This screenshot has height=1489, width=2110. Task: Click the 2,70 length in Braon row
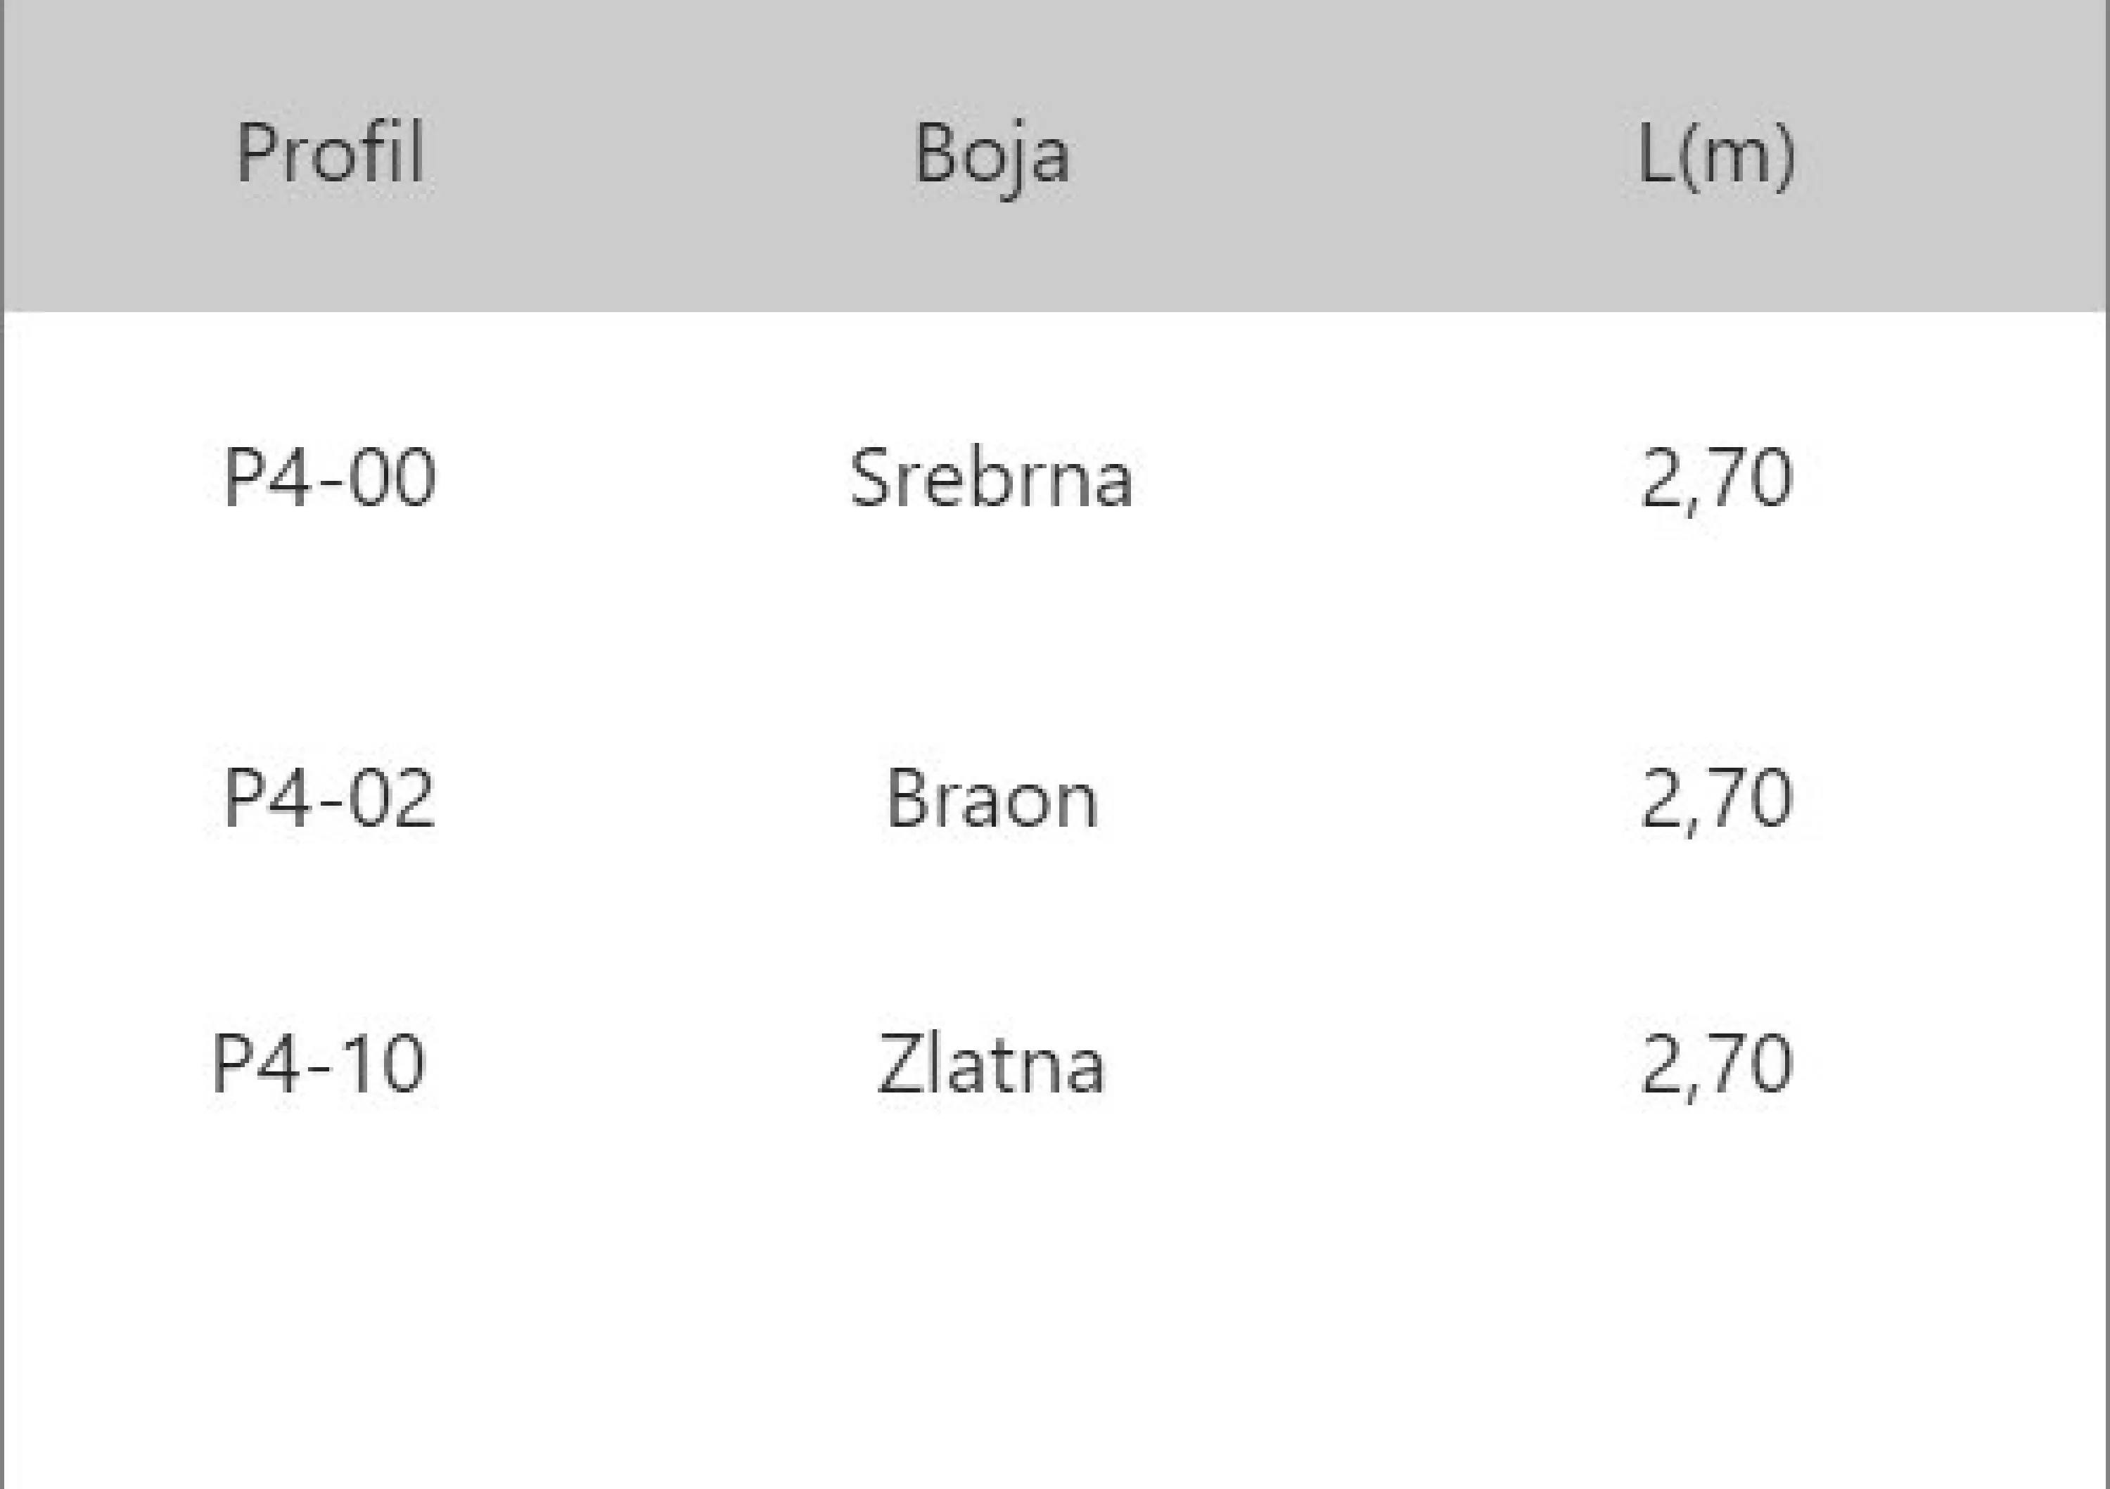tap(1717, 801)
